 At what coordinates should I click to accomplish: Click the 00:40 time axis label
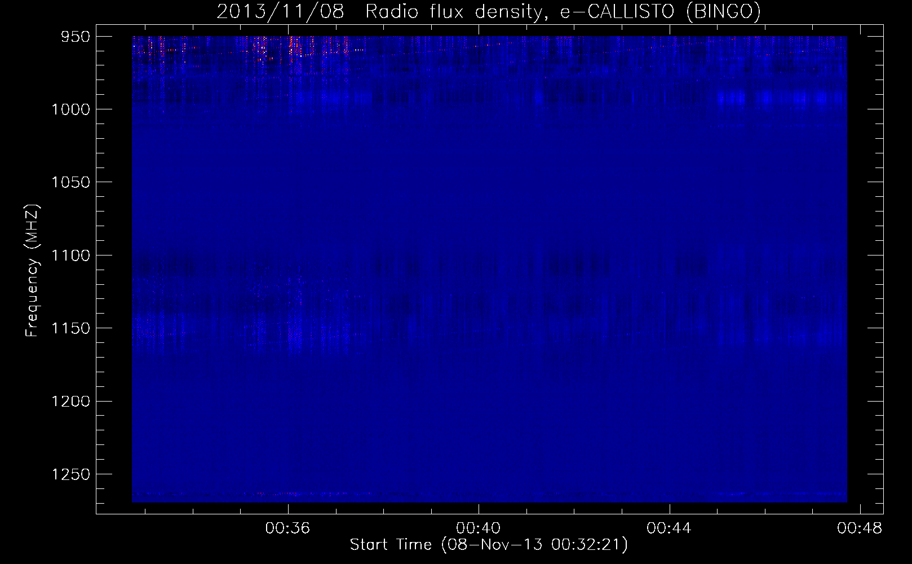coord(479,528)
